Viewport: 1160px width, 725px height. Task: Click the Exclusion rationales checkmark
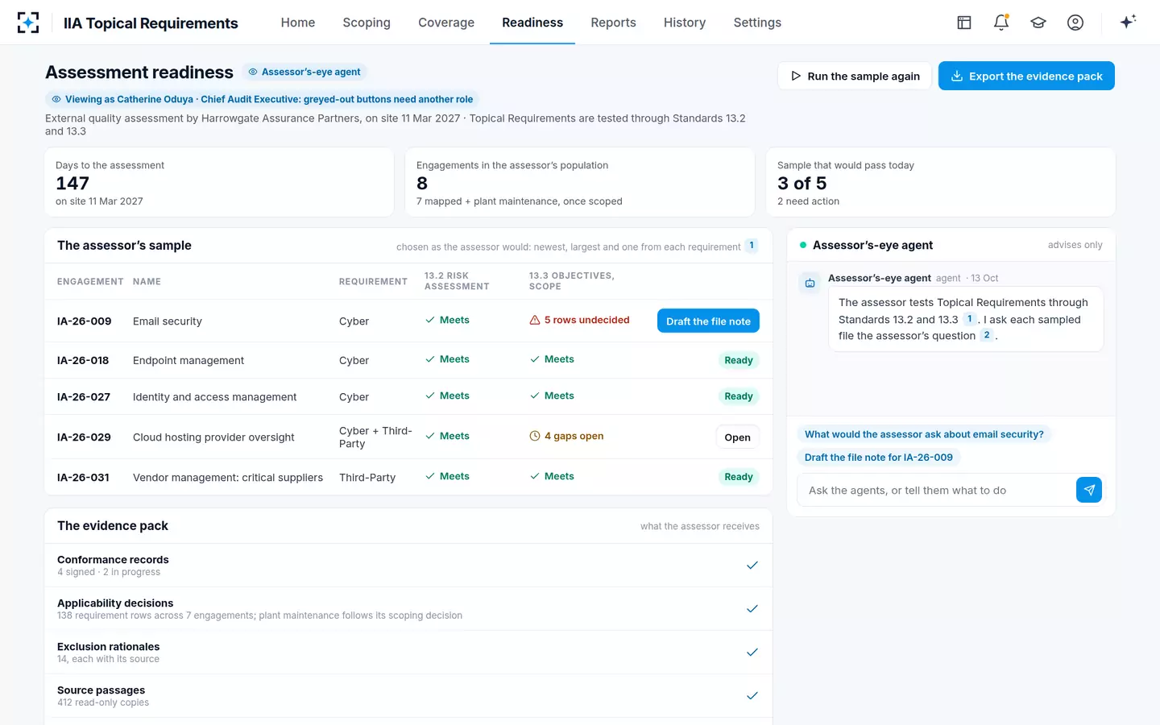point(752,652)
